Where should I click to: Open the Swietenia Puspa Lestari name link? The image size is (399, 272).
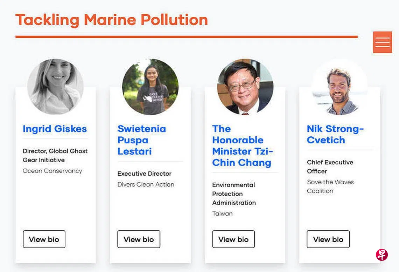(141, 140)
